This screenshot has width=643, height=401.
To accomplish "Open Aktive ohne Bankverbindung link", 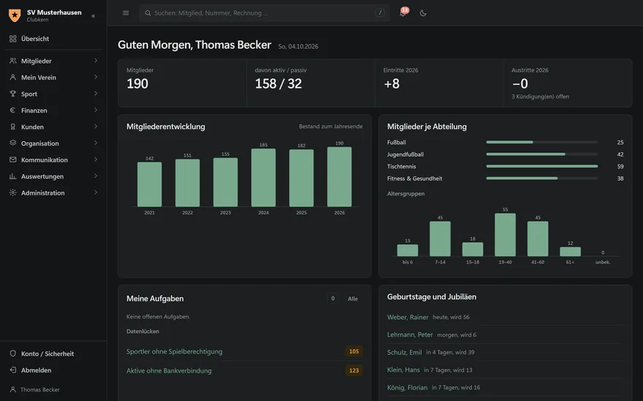I will 169,370.
